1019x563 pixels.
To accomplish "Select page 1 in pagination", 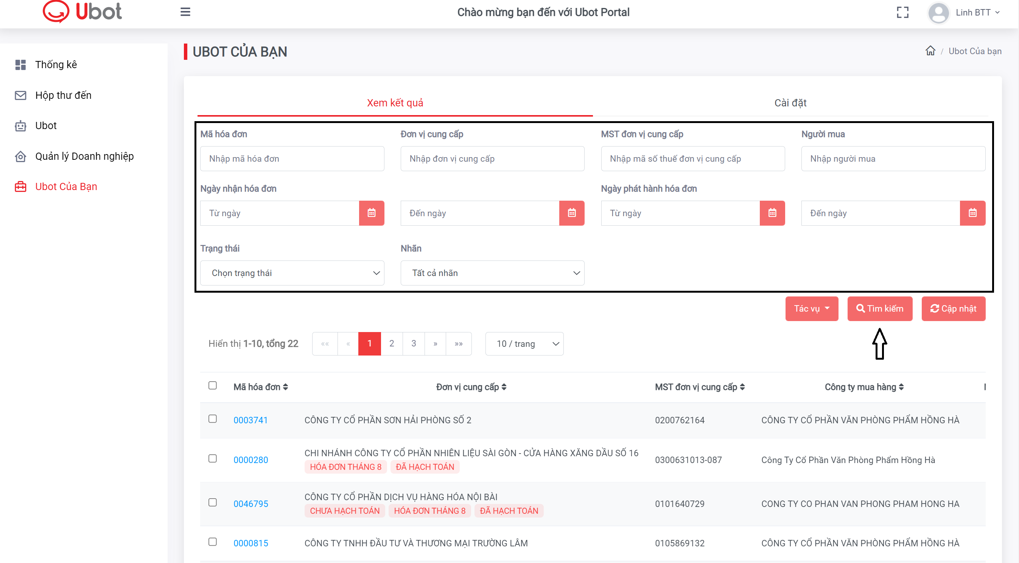I will 369,344.
